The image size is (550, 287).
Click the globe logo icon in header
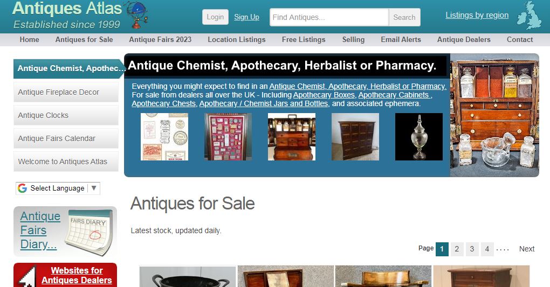[x=136, y=15]
